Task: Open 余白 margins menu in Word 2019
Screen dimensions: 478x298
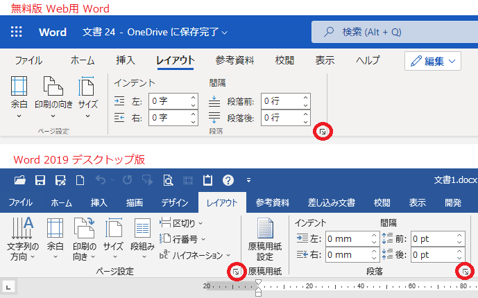Action: coord(56,239)
